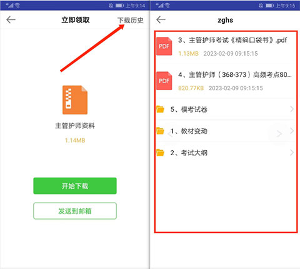Expand 5、模考试卷 folder via chevron
The image size is (300, 269).
point(292,109)
